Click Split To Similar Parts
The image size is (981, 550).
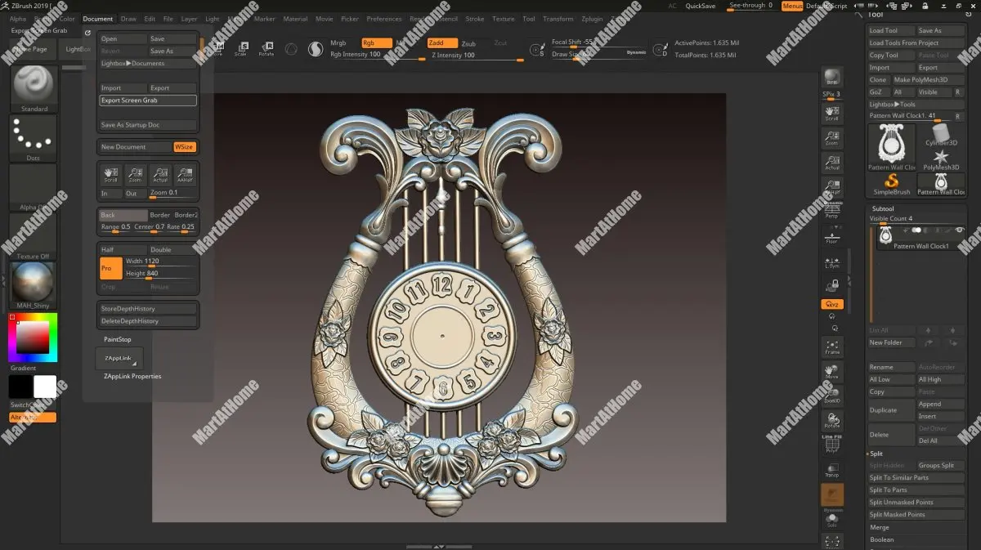(916, 478)
